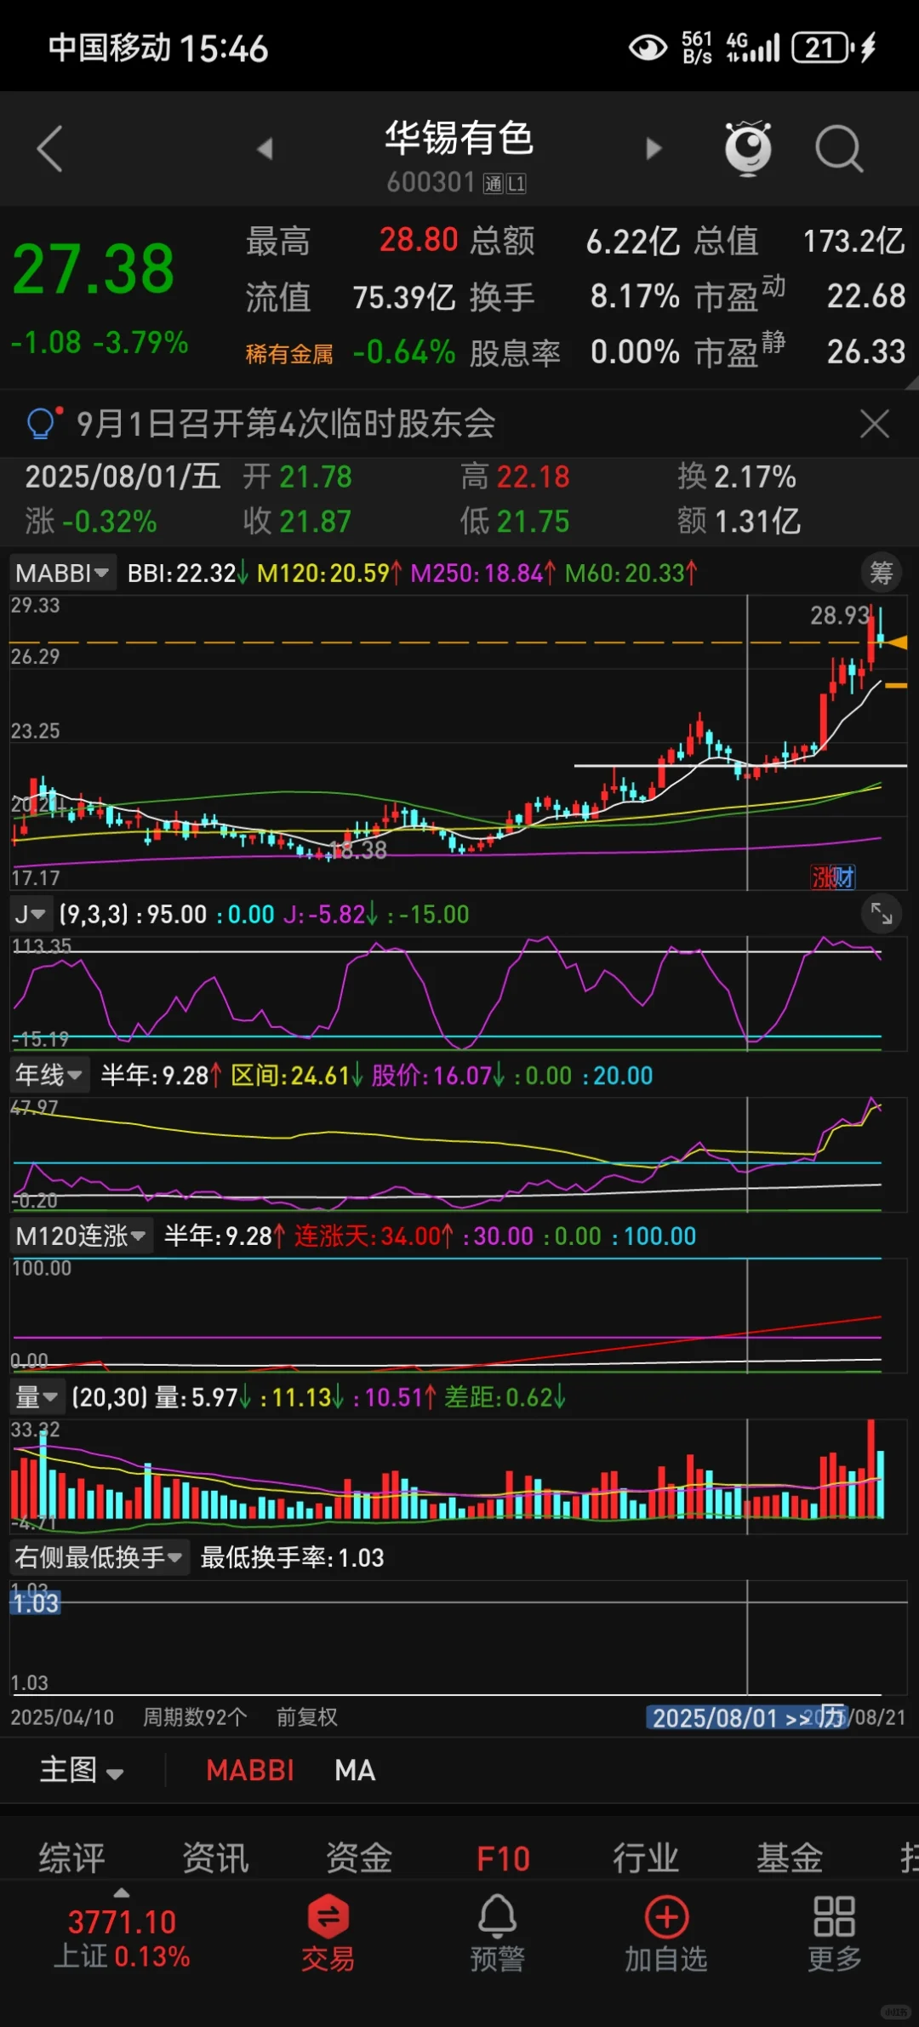919x2027 pixels.
Task: Change 周期数92个 period count
Action: (x=195, y=1716)
